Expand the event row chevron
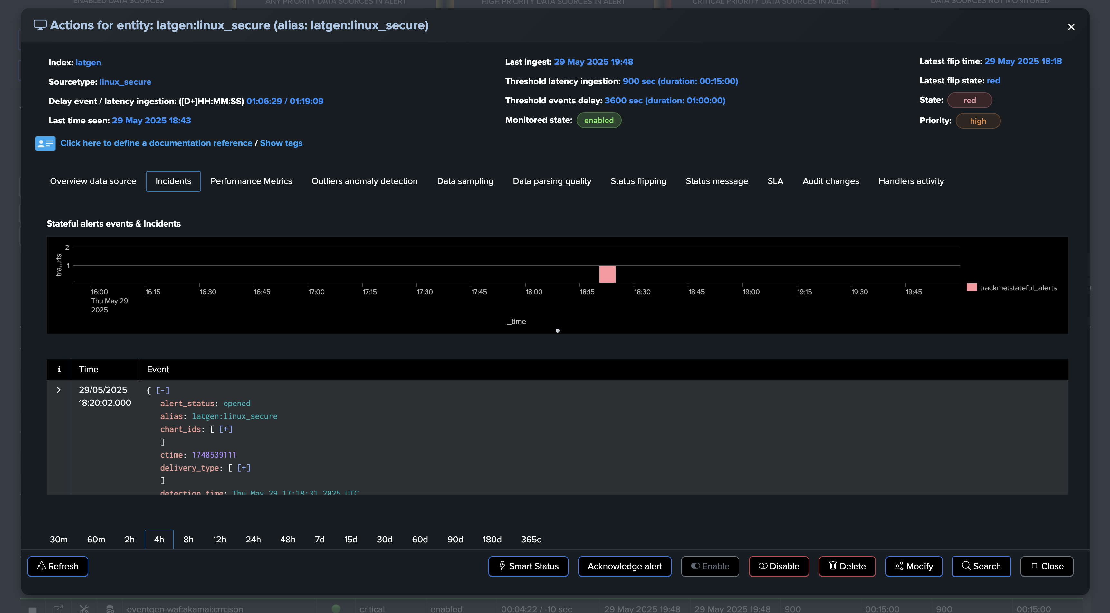Screen dimensions: 1110x613 tap(59, 390)
